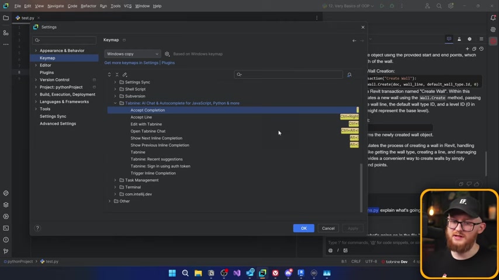Click the Tabnine chat vertical scrollbar
This screenshot has height=280, width=499.
click(x=486, y=164)
